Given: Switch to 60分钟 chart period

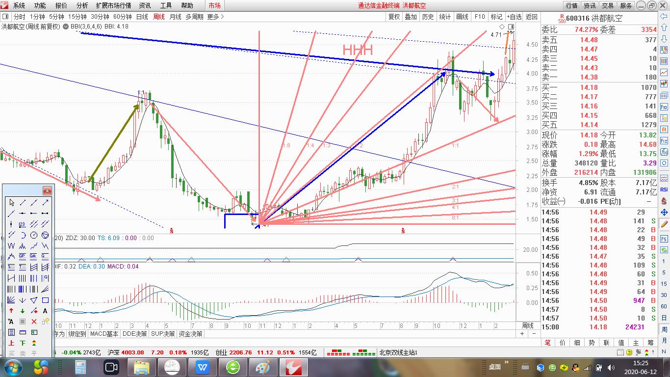Looking at the screenshot, I should (x=123, y=17).
